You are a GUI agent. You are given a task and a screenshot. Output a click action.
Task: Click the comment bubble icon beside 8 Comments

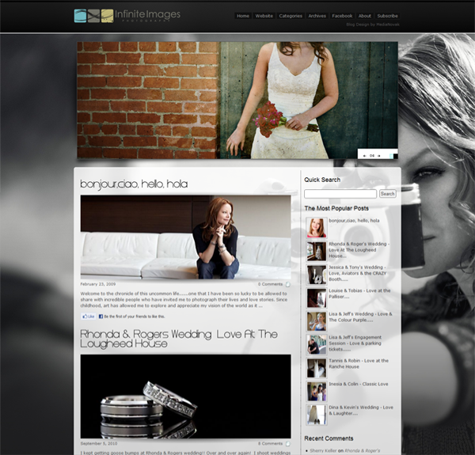[288, 443]
